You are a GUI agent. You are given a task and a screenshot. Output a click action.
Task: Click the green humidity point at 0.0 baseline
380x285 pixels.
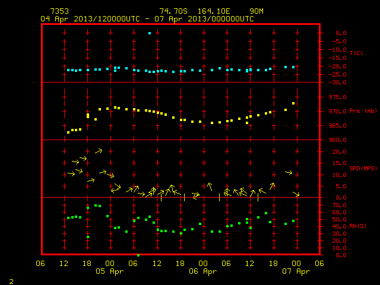pos(138,255)
